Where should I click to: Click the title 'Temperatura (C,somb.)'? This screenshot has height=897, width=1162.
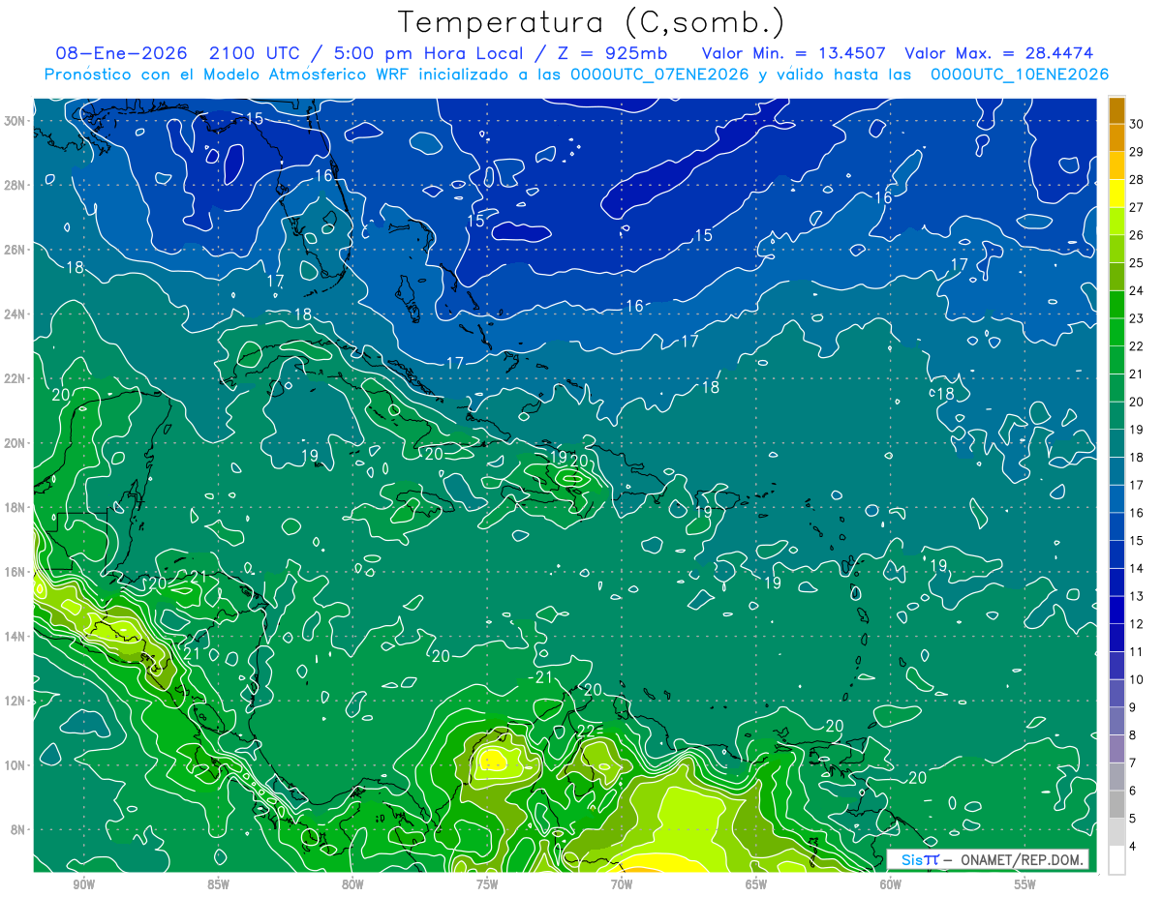(x=591, y=22)
